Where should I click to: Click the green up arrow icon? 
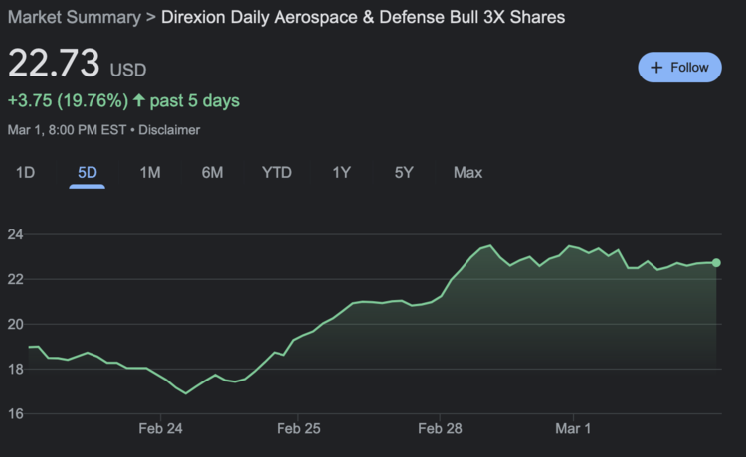click(139, 100)
